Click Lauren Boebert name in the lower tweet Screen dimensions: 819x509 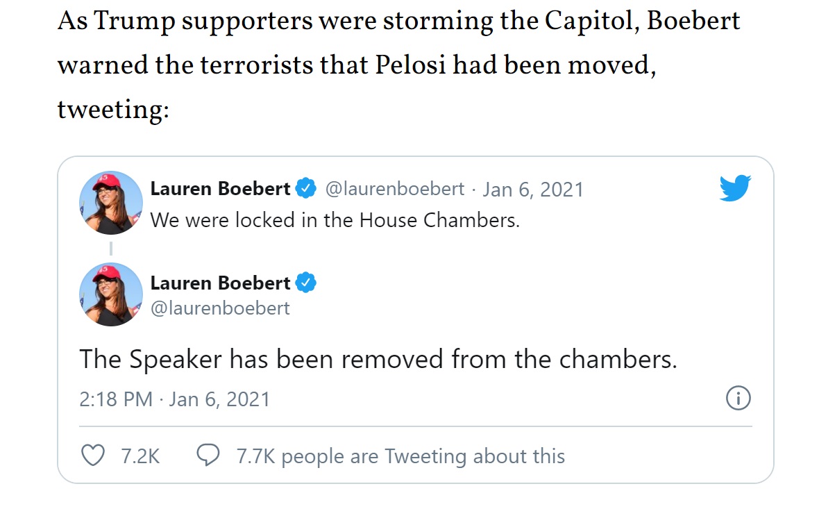[220, 283]
